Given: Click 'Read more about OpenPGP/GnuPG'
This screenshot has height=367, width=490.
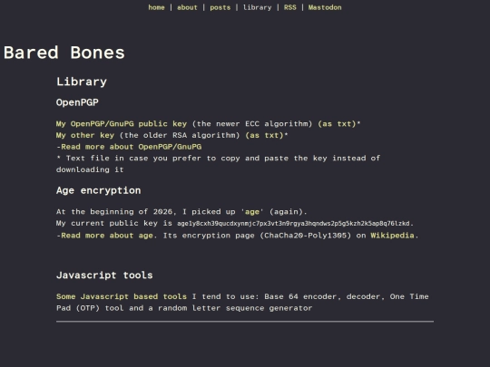Looking at the screenshot, I should tap(131, 147).
